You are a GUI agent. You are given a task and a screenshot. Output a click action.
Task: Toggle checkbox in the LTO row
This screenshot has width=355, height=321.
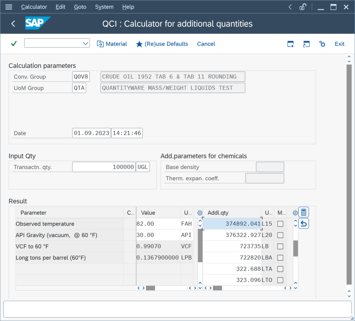click(x=280, y=280)
